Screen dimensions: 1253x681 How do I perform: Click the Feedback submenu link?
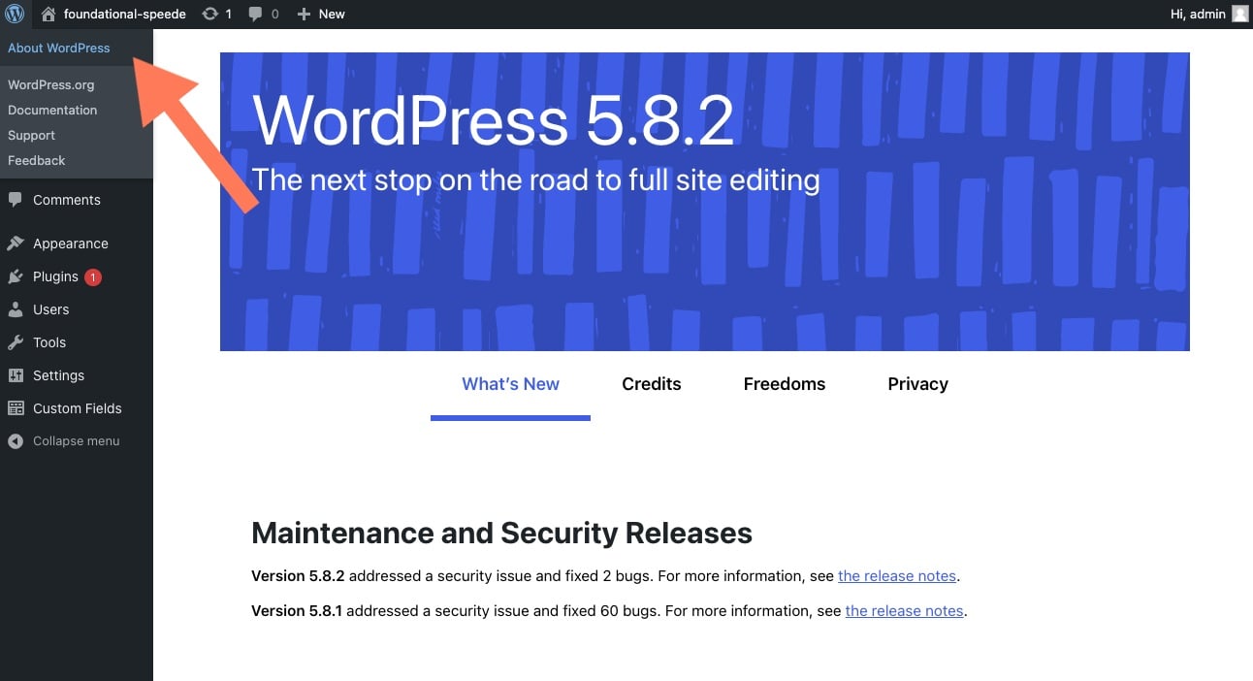36,160
